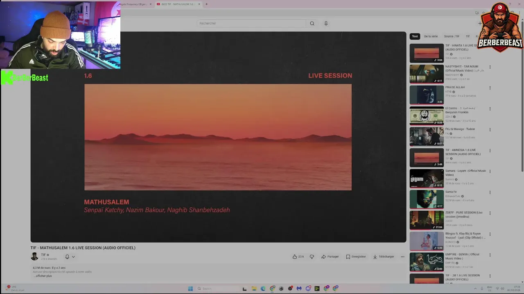Open options for FKJ & Masego - Tadow
Image resolution: width=524 pixels, height=294 pixels.
coord(490,130)
